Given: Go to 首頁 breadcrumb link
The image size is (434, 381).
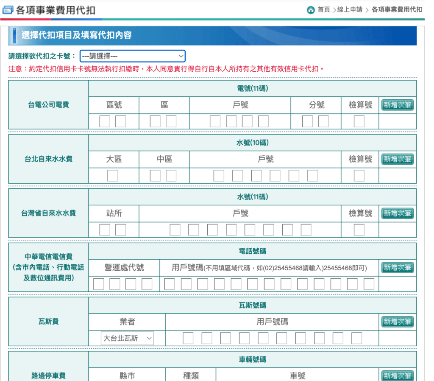Looking at the screenshot, I should pos(324,10).
